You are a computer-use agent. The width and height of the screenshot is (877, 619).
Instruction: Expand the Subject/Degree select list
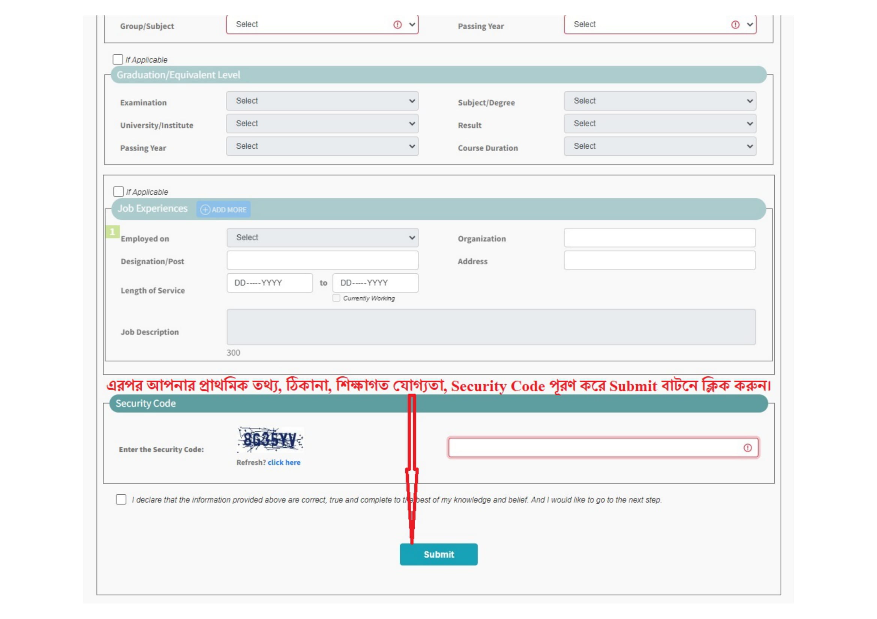click(660, 101)
